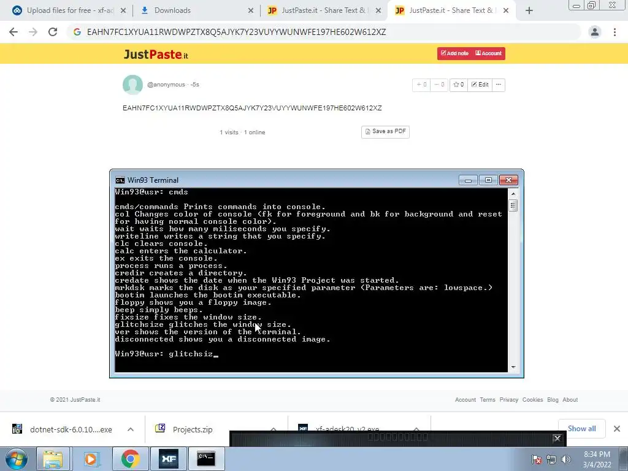Close the Downloads tab
Image resolution: width=628 pixels, height=471 pixels.
(x=251, y=11)
